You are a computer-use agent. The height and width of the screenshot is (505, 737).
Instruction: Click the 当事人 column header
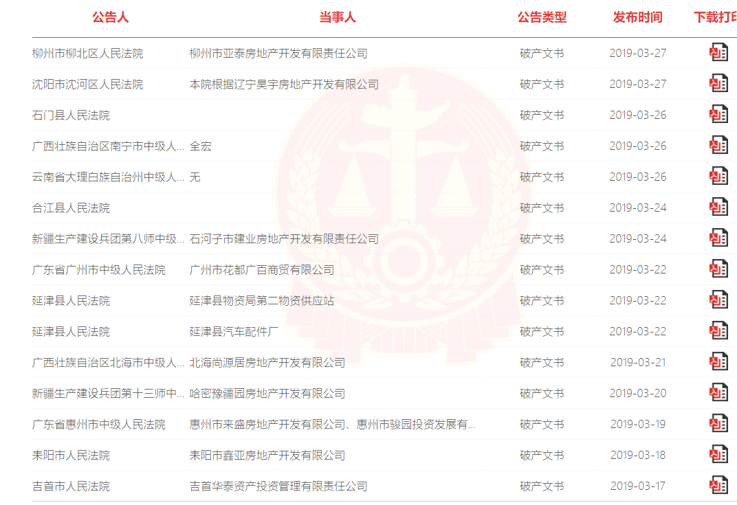point(338,17)
